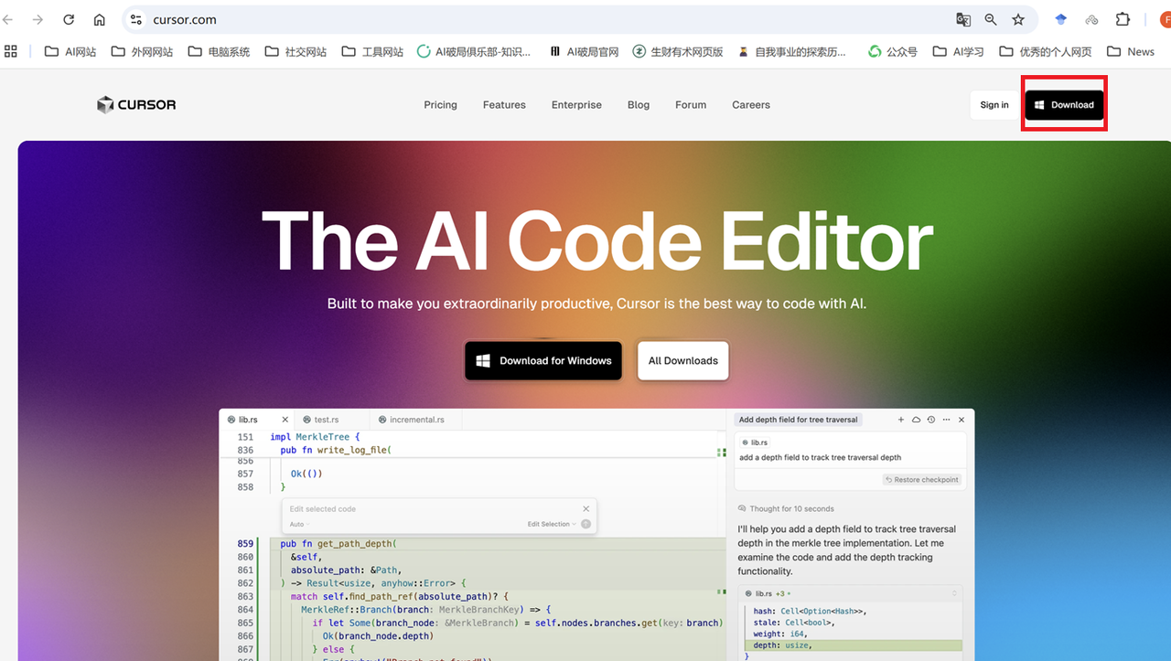Click the translate page icon
The image size is (1171, 661).
[x=963, y=19]
